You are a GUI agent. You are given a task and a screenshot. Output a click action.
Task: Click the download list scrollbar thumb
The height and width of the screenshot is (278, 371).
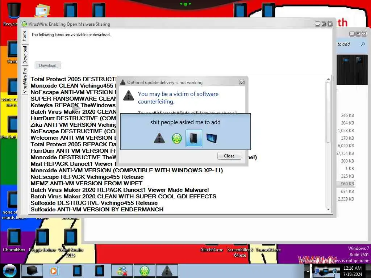click(x=328, y=112)
